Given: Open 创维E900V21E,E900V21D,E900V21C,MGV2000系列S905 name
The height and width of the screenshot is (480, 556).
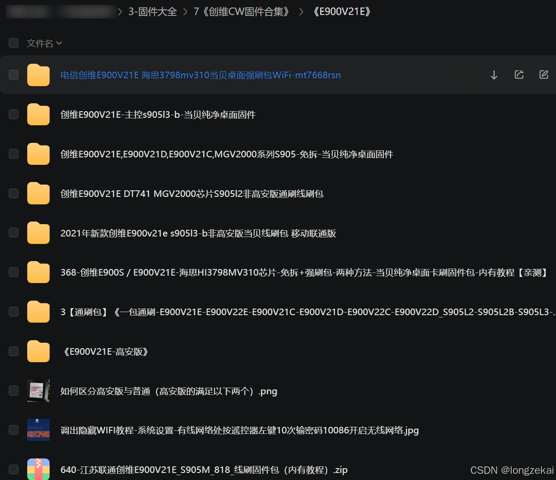Looking at the screenshot, I should pos(227,154).
